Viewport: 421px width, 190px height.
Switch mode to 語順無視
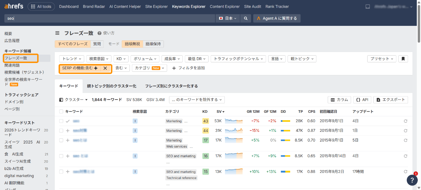click(132, 44)
